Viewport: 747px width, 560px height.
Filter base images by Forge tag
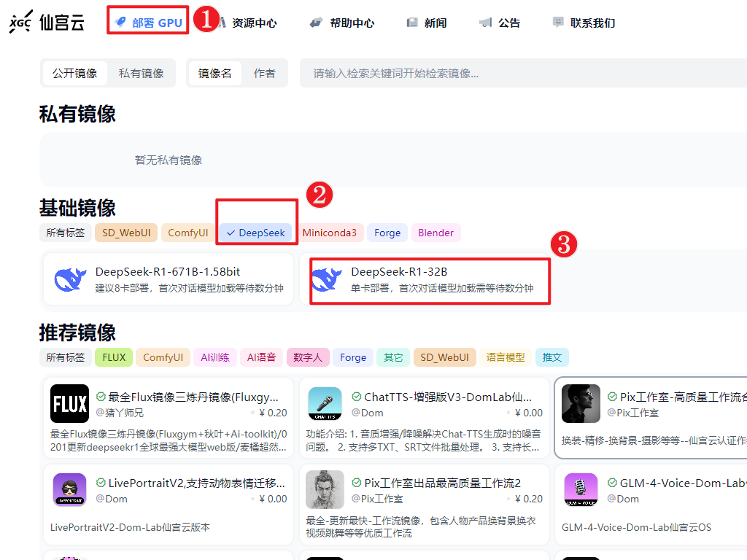pos(387,233)
